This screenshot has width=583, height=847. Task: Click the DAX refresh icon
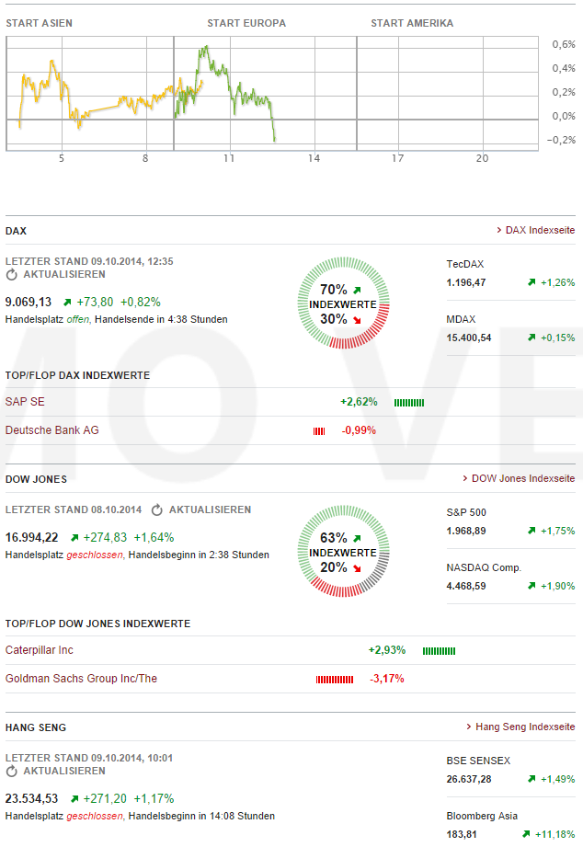12,274
